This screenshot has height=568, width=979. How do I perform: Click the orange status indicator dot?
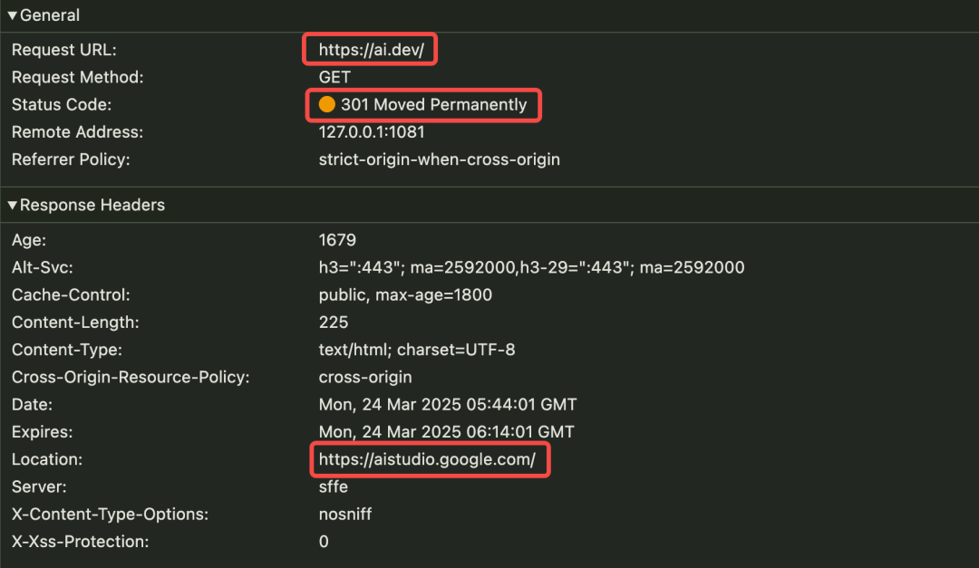pos(327,104)
